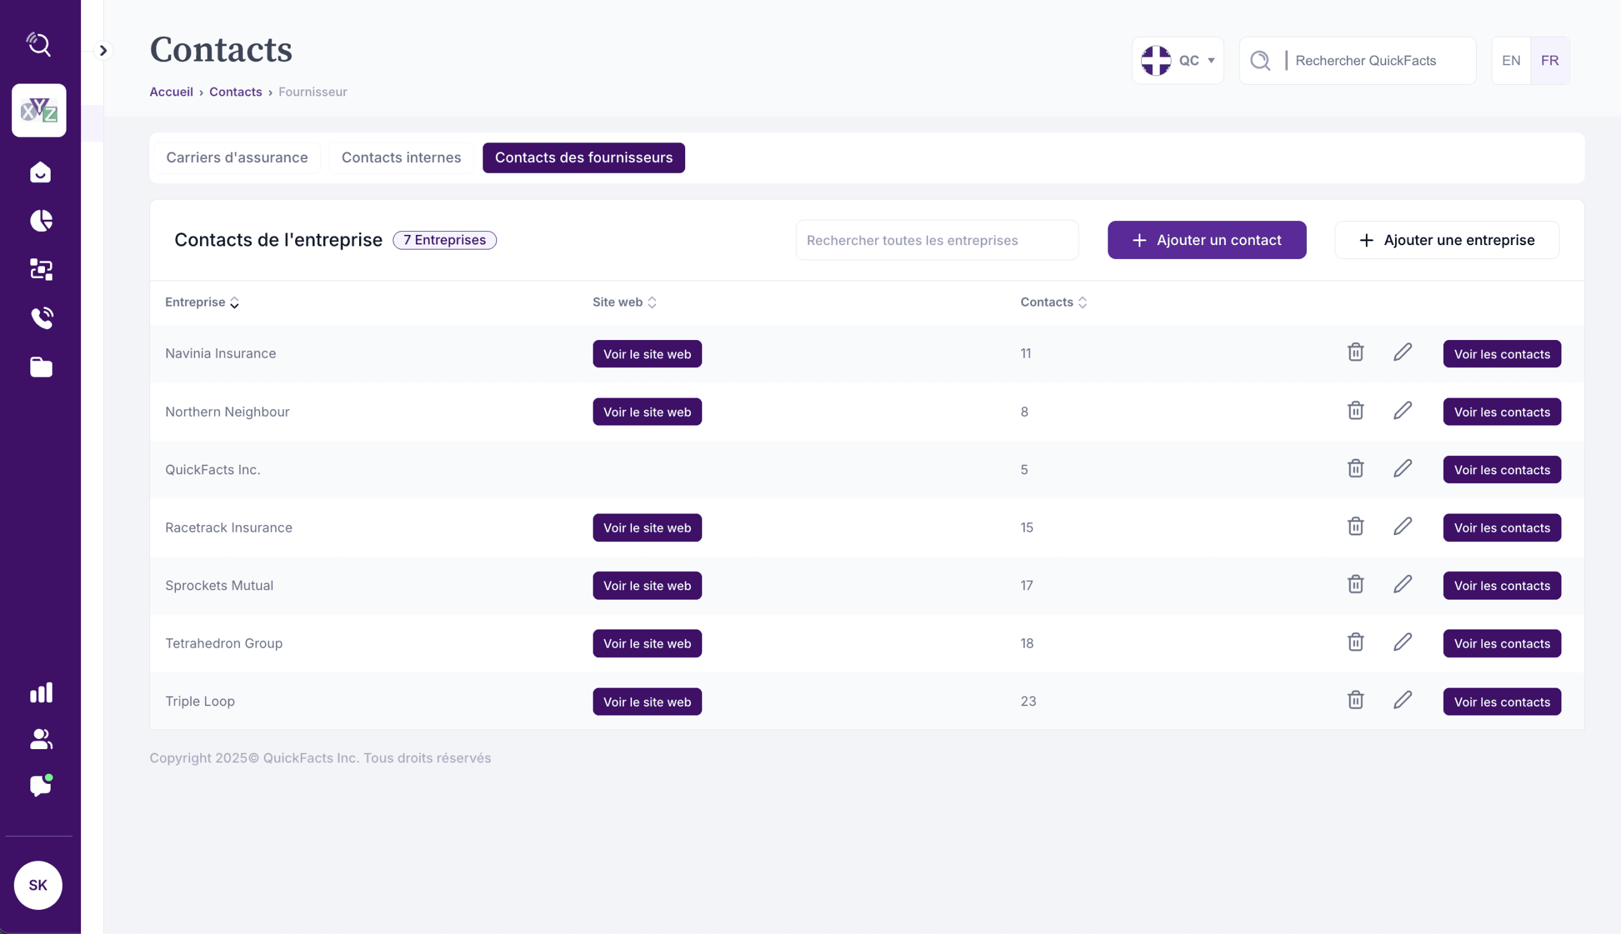
Task: Switch language to EN
Action: pyautogui.click(x=1511, y=60)
